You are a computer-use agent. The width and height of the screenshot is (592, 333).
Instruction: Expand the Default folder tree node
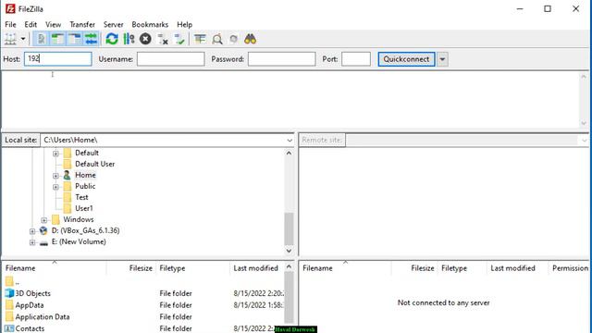55,154
